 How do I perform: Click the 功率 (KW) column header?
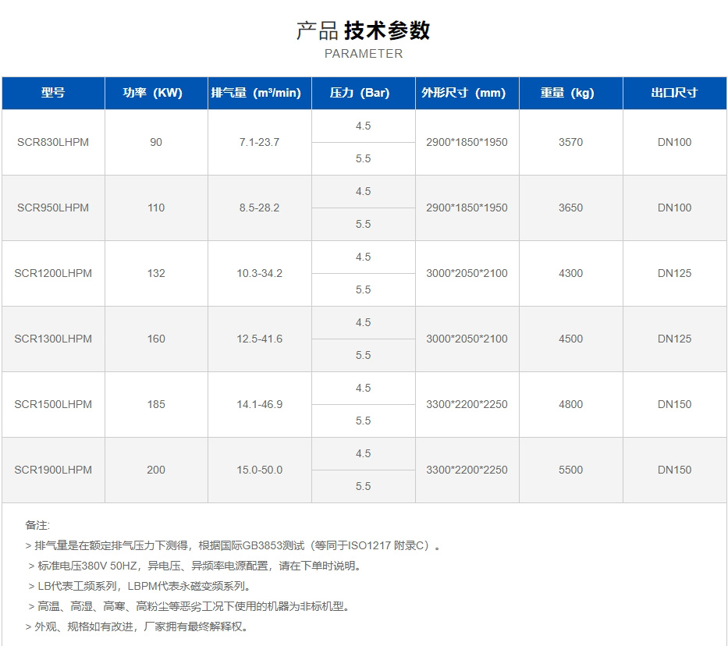pos(156,93)
